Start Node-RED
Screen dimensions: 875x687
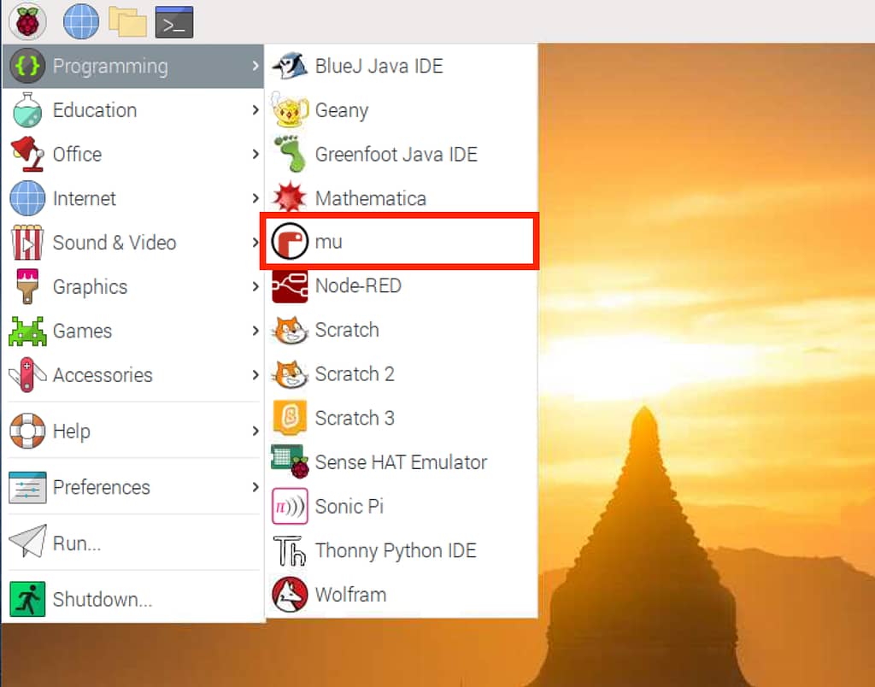(x=402, y=285)
